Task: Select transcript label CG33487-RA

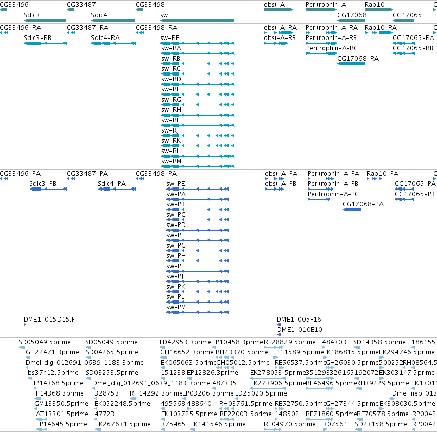Action: click(87, 28)
